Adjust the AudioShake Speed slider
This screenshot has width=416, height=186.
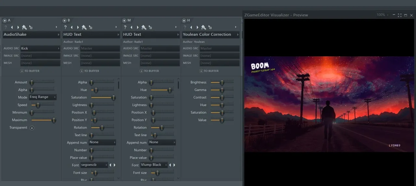pos(43,105)
